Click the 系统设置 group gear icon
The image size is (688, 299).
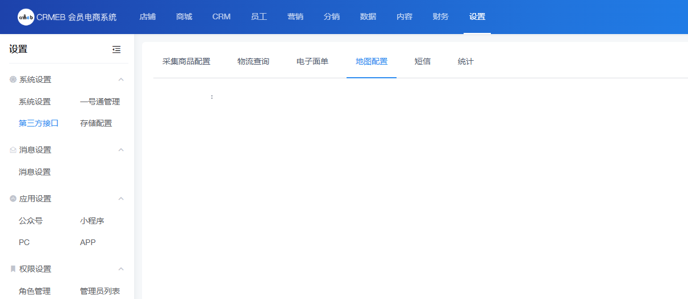pos(13,80)
